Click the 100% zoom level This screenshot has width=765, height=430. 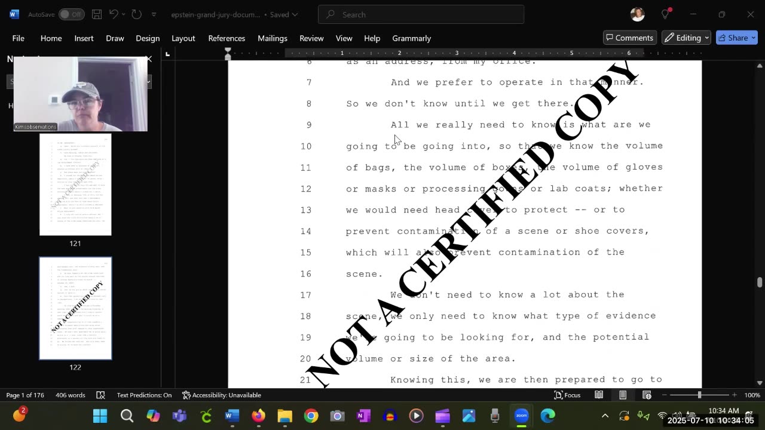(x=752, y=395)
